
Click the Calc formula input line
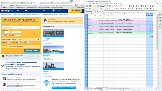[x=131, y=11]
